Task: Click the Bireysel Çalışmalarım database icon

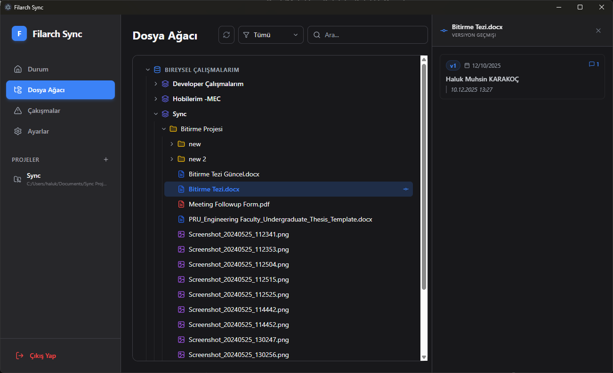Action: [x=157, y=70]
